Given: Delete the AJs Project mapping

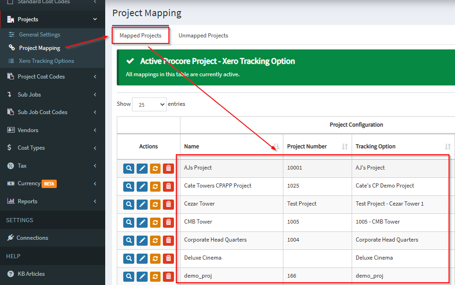Looking at the screenshot, I should coord(168,169).
